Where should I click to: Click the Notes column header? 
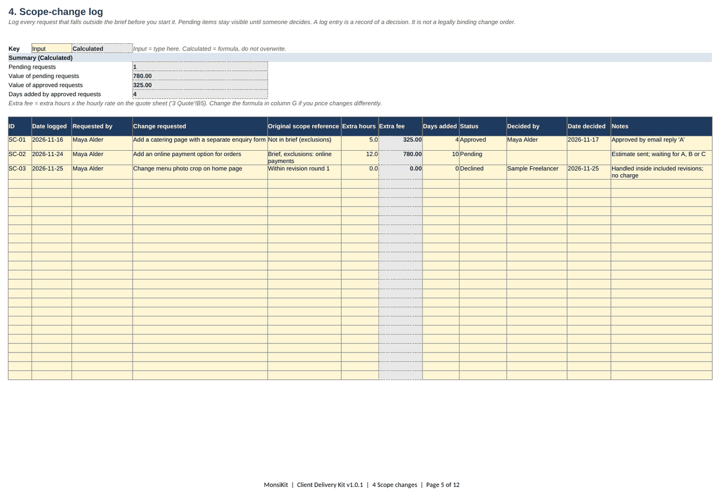661,126
